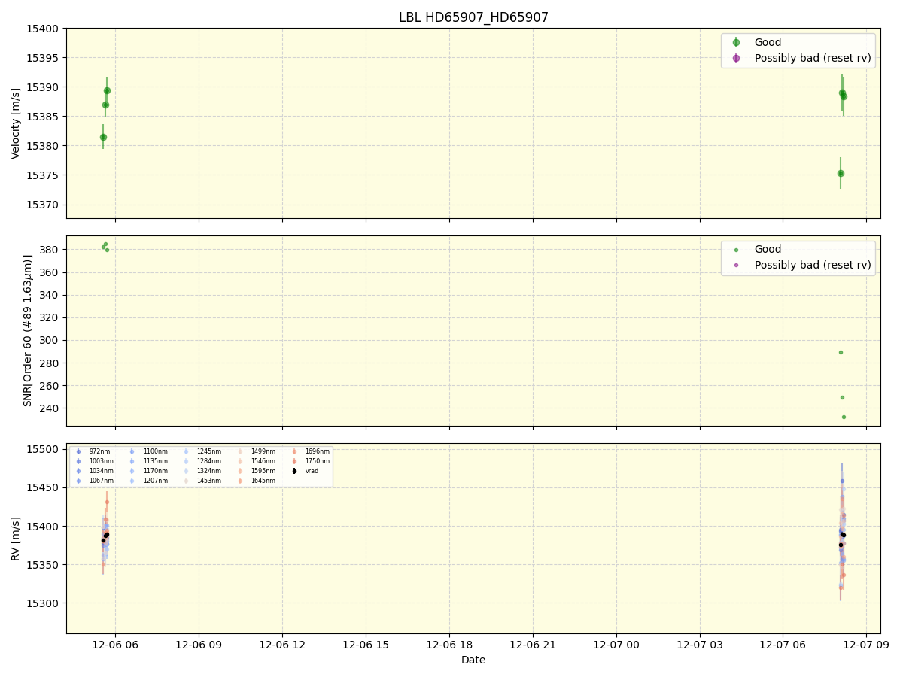Viewport: 903px width, 677px height.
Task: Select the 1067nm legend marker
Action: tap(78, 481)
